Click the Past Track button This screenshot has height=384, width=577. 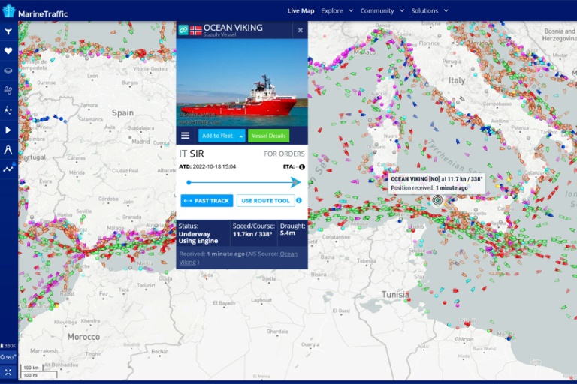click(207, 201)
